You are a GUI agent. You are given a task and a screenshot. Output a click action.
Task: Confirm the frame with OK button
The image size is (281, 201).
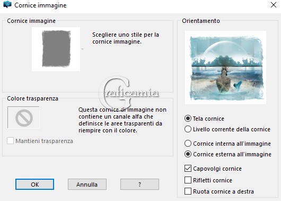(34, 185)
